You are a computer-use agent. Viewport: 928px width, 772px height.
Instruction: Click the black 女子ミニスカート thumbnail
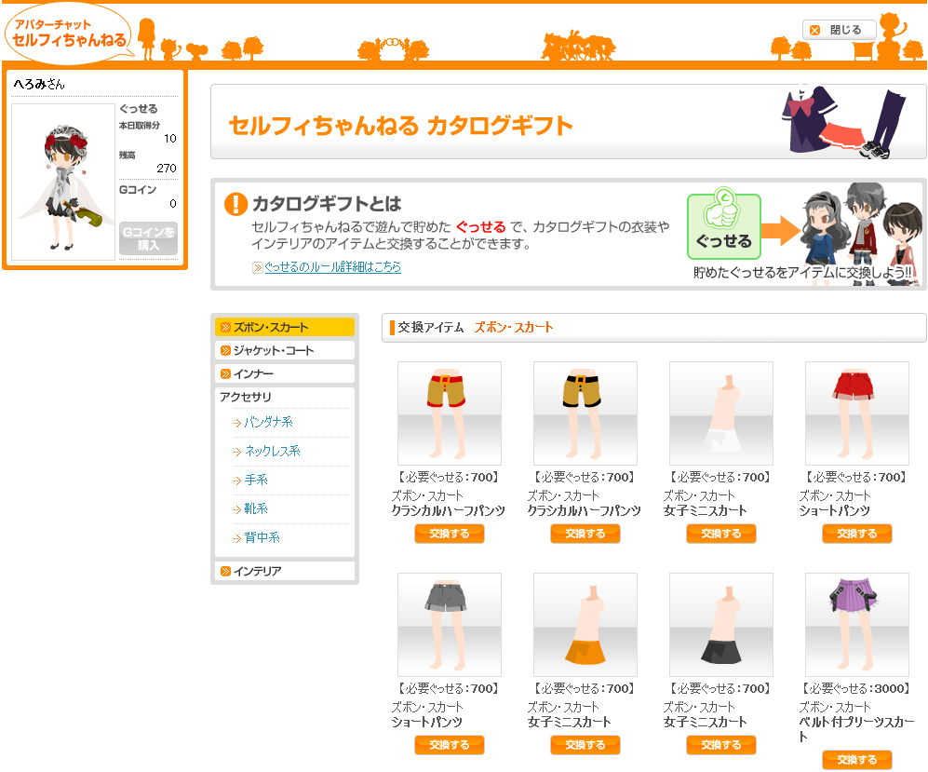720,625
